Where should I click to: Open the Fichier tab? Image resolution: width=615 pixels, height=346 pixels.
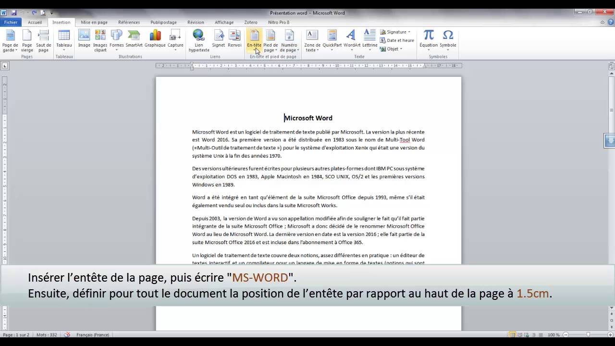pos(11,22)
